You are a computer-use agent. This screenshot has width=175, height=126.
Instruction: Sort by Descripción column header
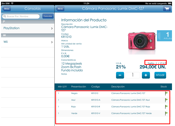118,87
